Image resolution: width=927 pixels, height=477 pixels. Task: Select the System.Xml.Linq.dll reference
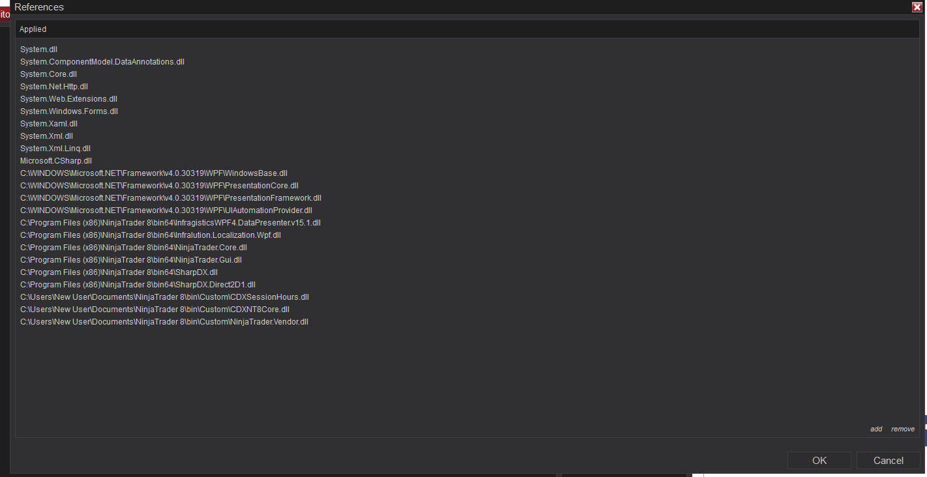[x=55, y=149]
